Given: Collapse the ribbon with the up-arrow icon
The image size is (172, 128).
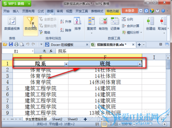Looking at the screenshot, I should point(141,11).
